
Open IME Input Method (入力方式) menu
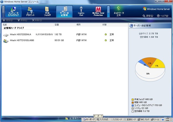[x=102, y=120]
